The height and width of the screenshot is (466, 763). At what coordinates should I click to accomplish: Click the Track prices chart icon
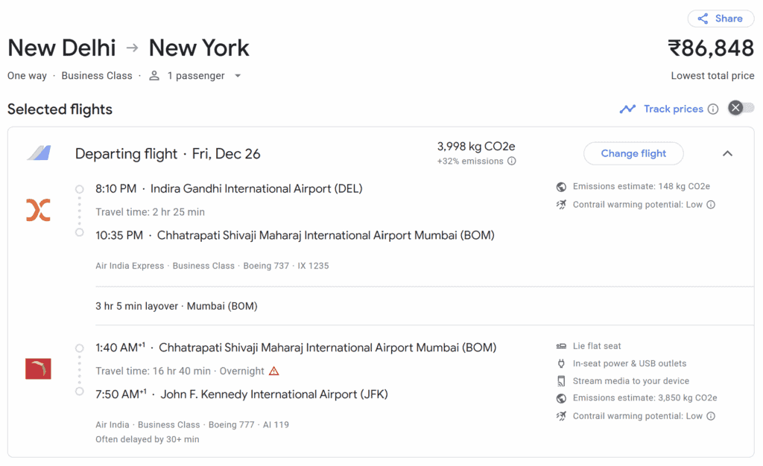coord(628,109)
